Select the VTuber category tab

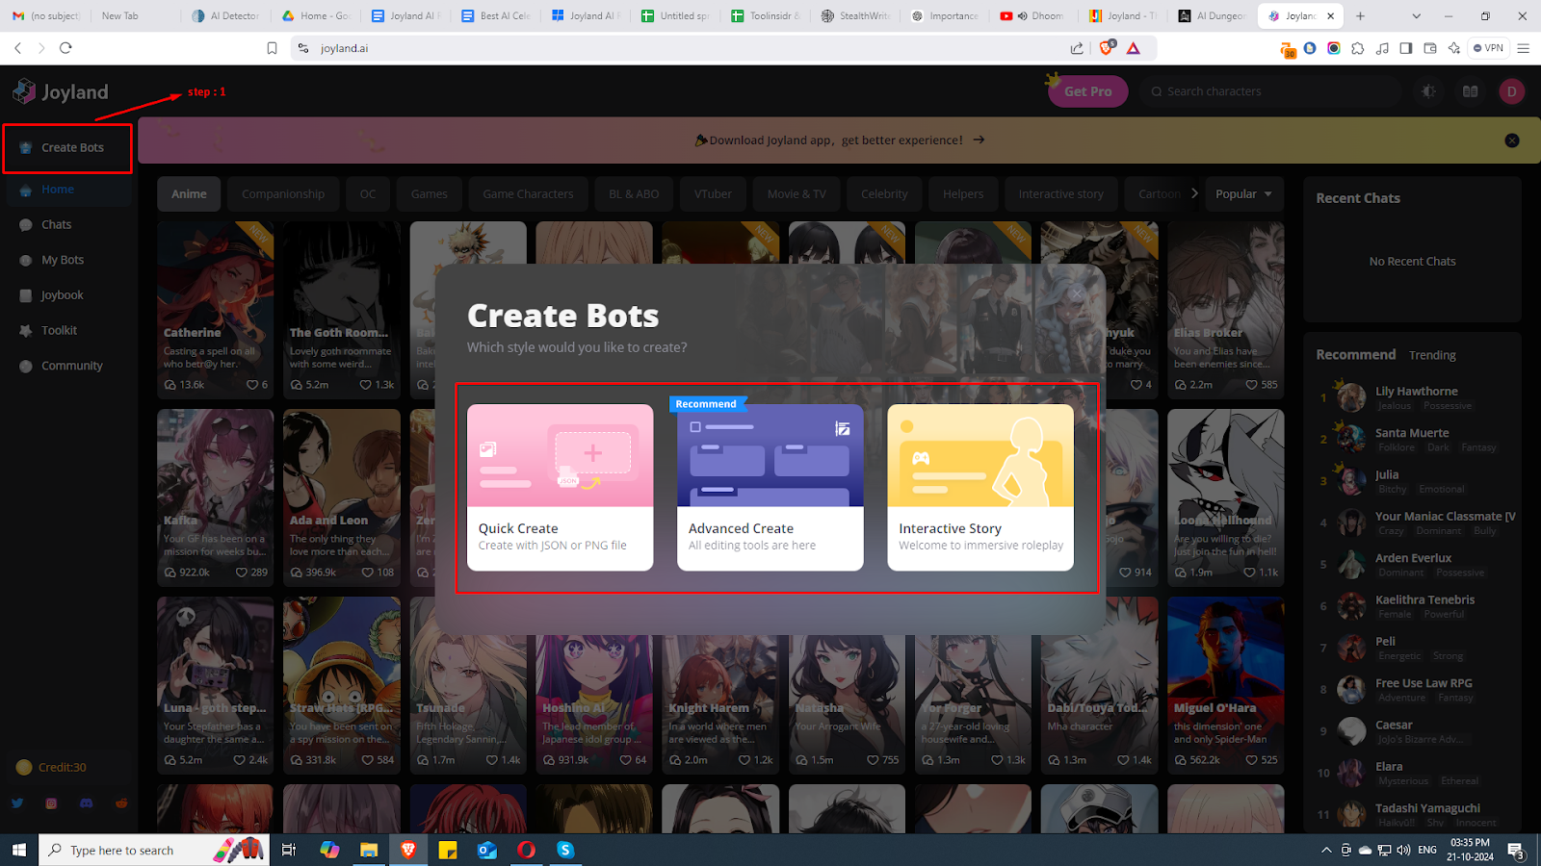[713, 193]
